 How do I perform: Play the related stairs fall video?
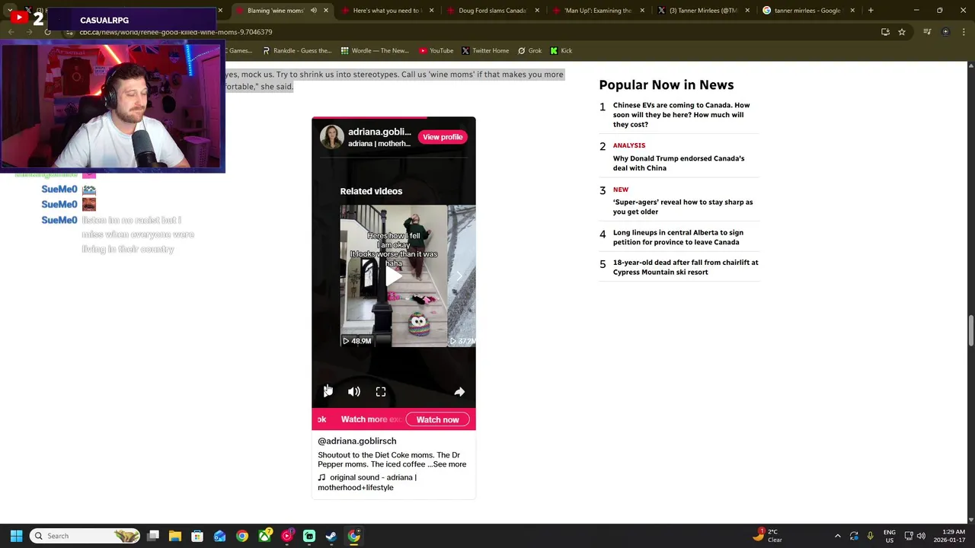(393, 276)
